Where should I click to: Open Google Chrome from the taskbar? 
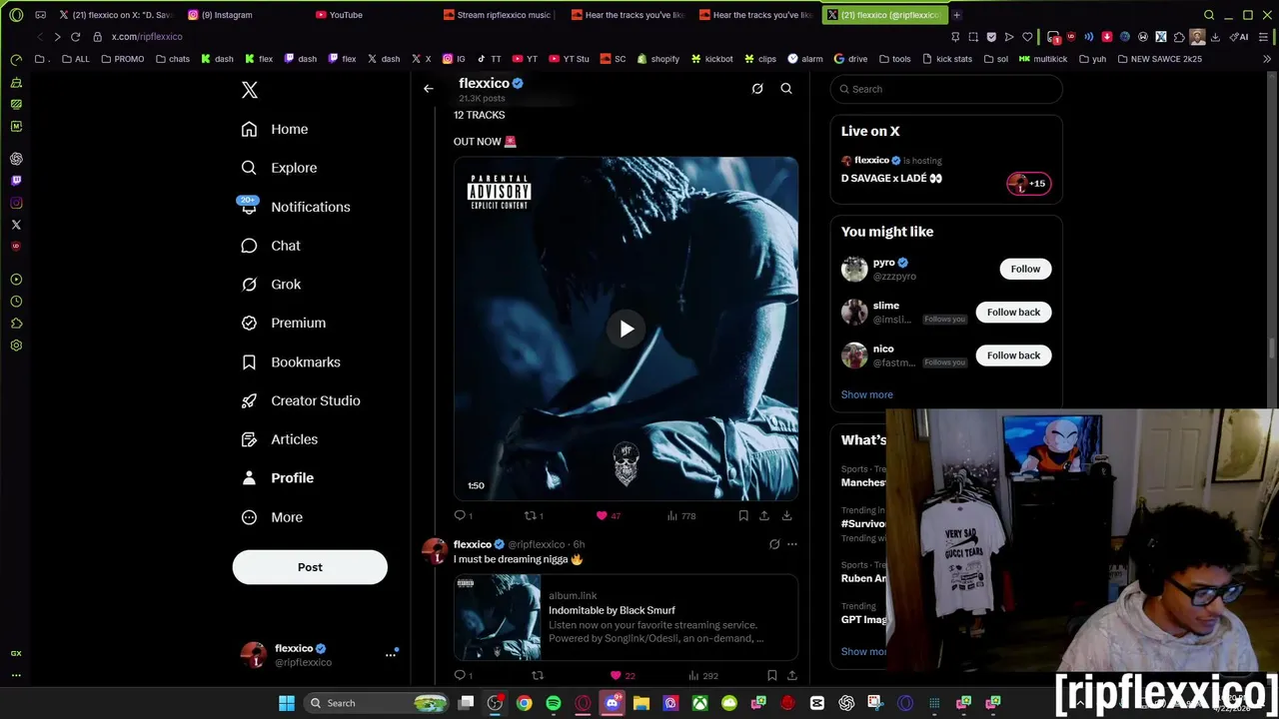click(x=524, y=703)
